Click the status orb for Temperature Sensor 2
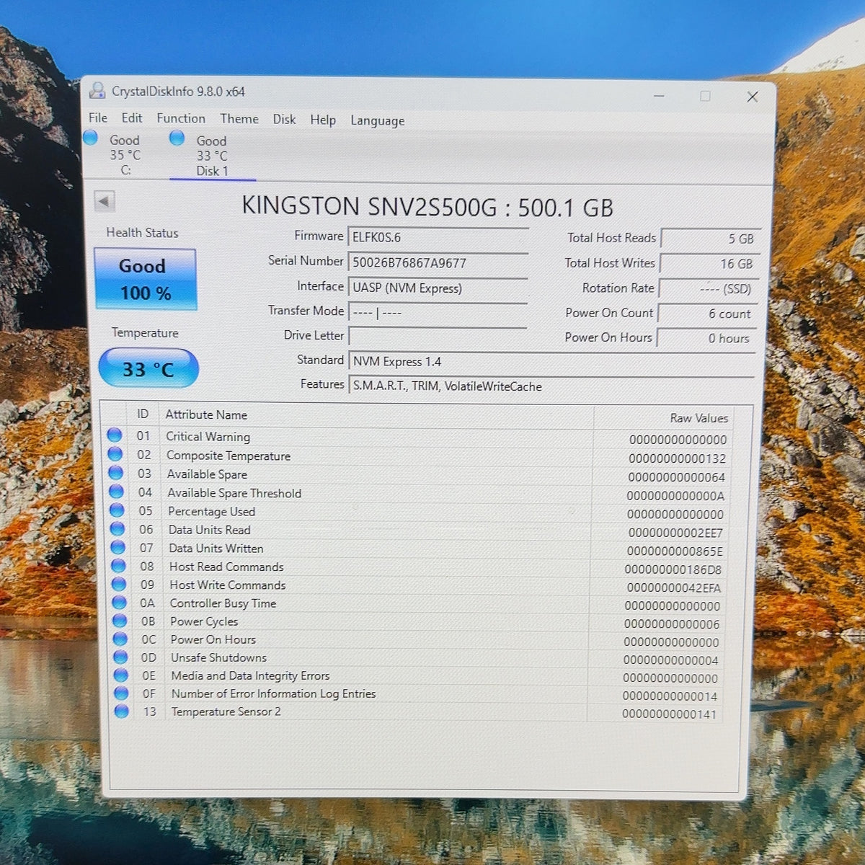The image size is (865, 865). [122, 711]
